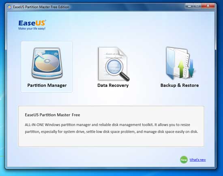Open the What's new link
Image resolution: width=223 pixels, height=176 pixels.
point(197,160)
